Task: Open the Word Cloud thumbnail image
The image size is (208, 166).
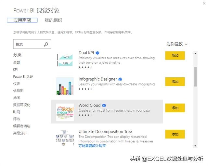Action: coord(65,112)
